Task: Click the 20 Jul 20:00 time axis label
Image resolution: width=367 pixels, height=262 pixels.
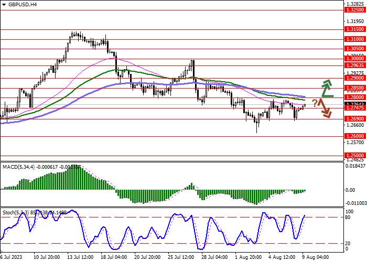Action: click(148, 257)
